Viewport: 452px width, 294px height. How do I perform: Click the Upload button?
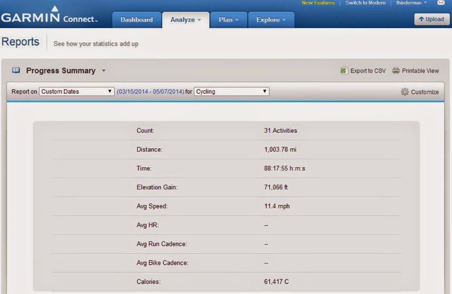pyautogui.click(x=432, y=19)
